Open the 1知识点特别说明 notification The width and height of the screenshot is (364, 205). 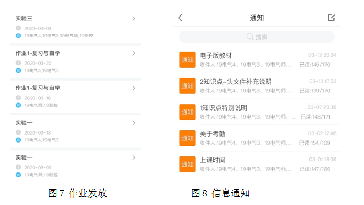pos(224,108)
